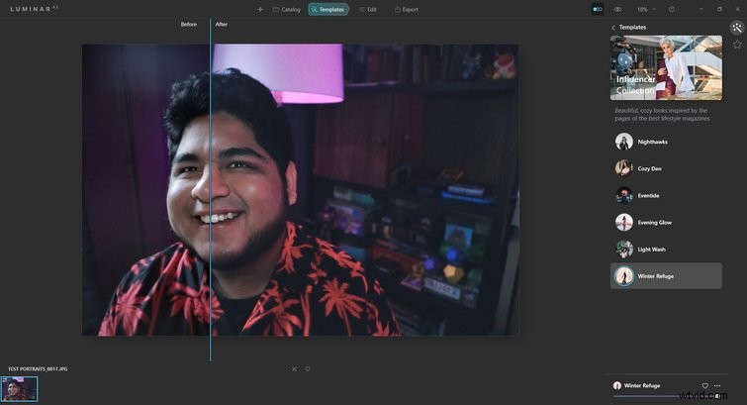
Task: Apply the Eventide template
Action: [666, 196]
